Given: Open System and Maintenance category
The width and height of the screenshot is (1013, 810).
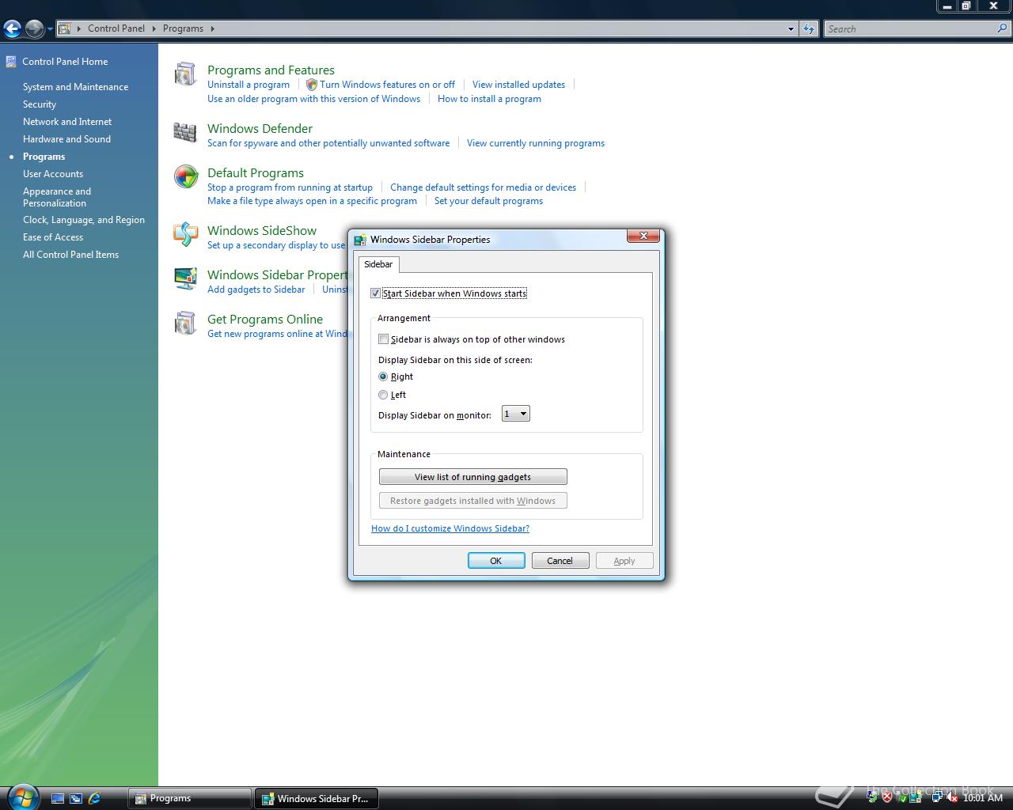Looking at the screenshot, I should tap(75, 87).
